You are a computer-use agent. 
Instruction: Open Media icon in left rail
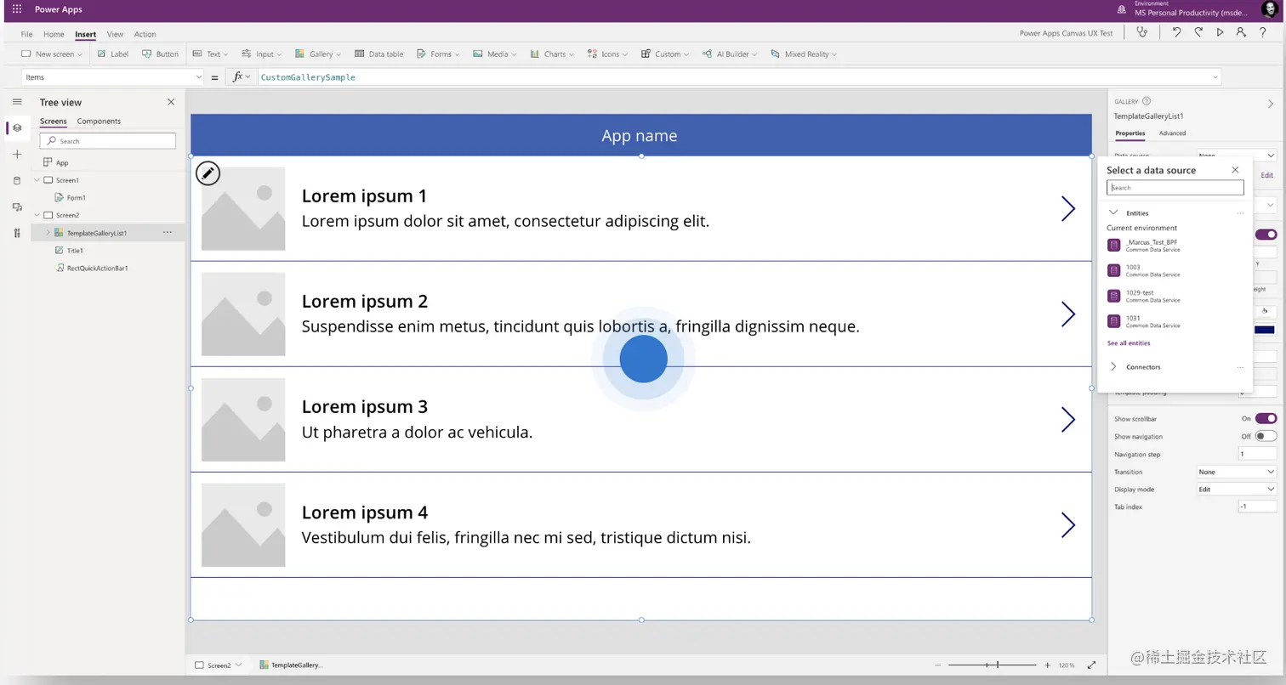[x=17, y=207]
